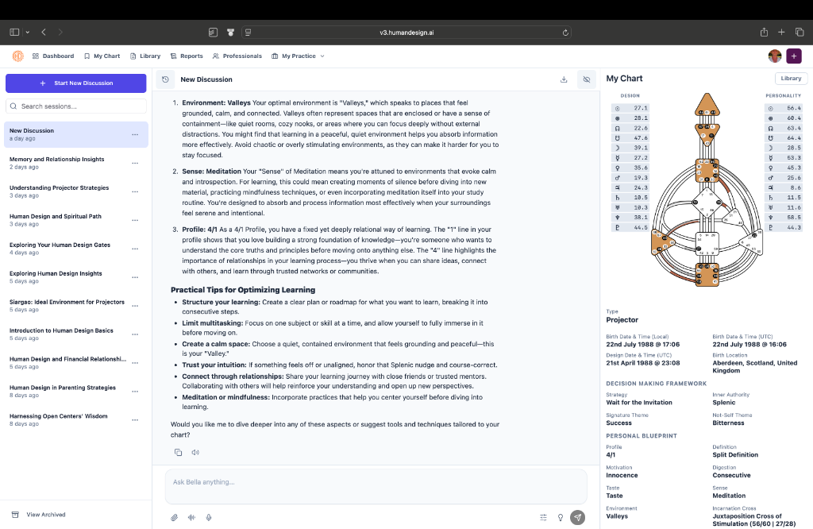813x529 pixels.
Task: Open the chat history clock icon
Action: click(165, 79)
